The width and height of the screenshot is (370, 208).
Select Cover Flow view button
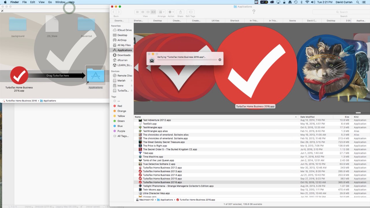point(153,12)
